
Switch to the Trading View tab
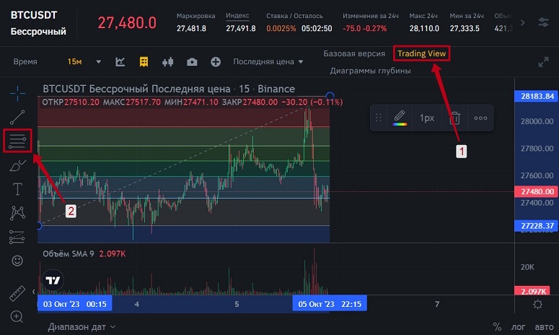click(422, 53)
